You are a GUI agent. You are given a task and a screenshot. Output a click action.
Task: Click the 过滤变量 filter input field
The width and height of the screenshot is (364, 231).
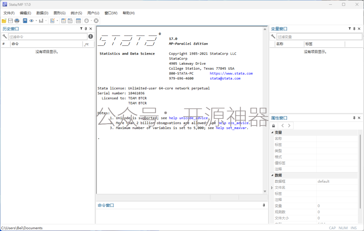point(320,37)
